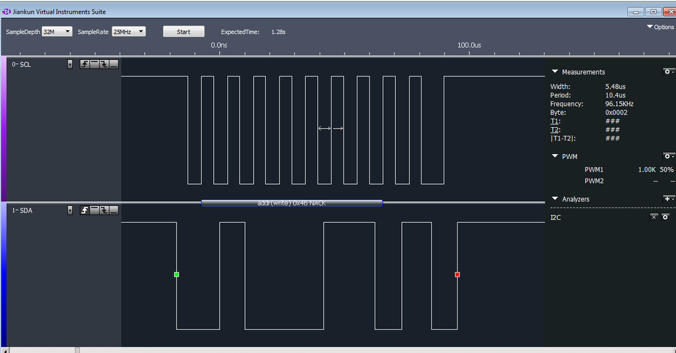The image size is (676, 353).
Task: Select the 1- SDA channel label
Action: (x=22, y=210)
